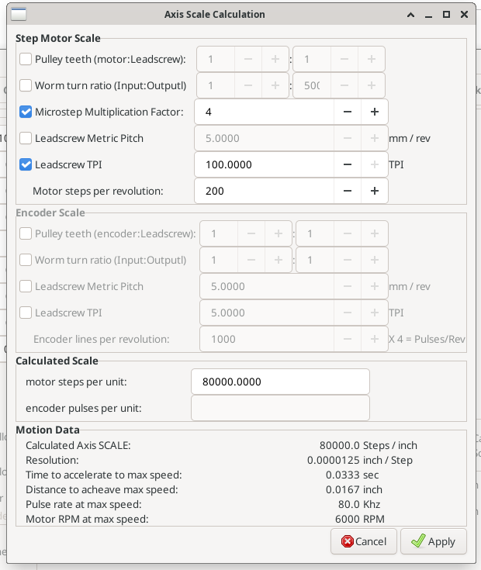Click encoder pulses per unit field

pos(279,408)
